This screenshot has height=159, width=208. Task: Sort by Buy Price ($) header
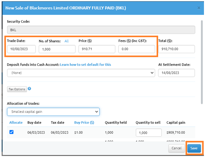[x=84, y=122]
